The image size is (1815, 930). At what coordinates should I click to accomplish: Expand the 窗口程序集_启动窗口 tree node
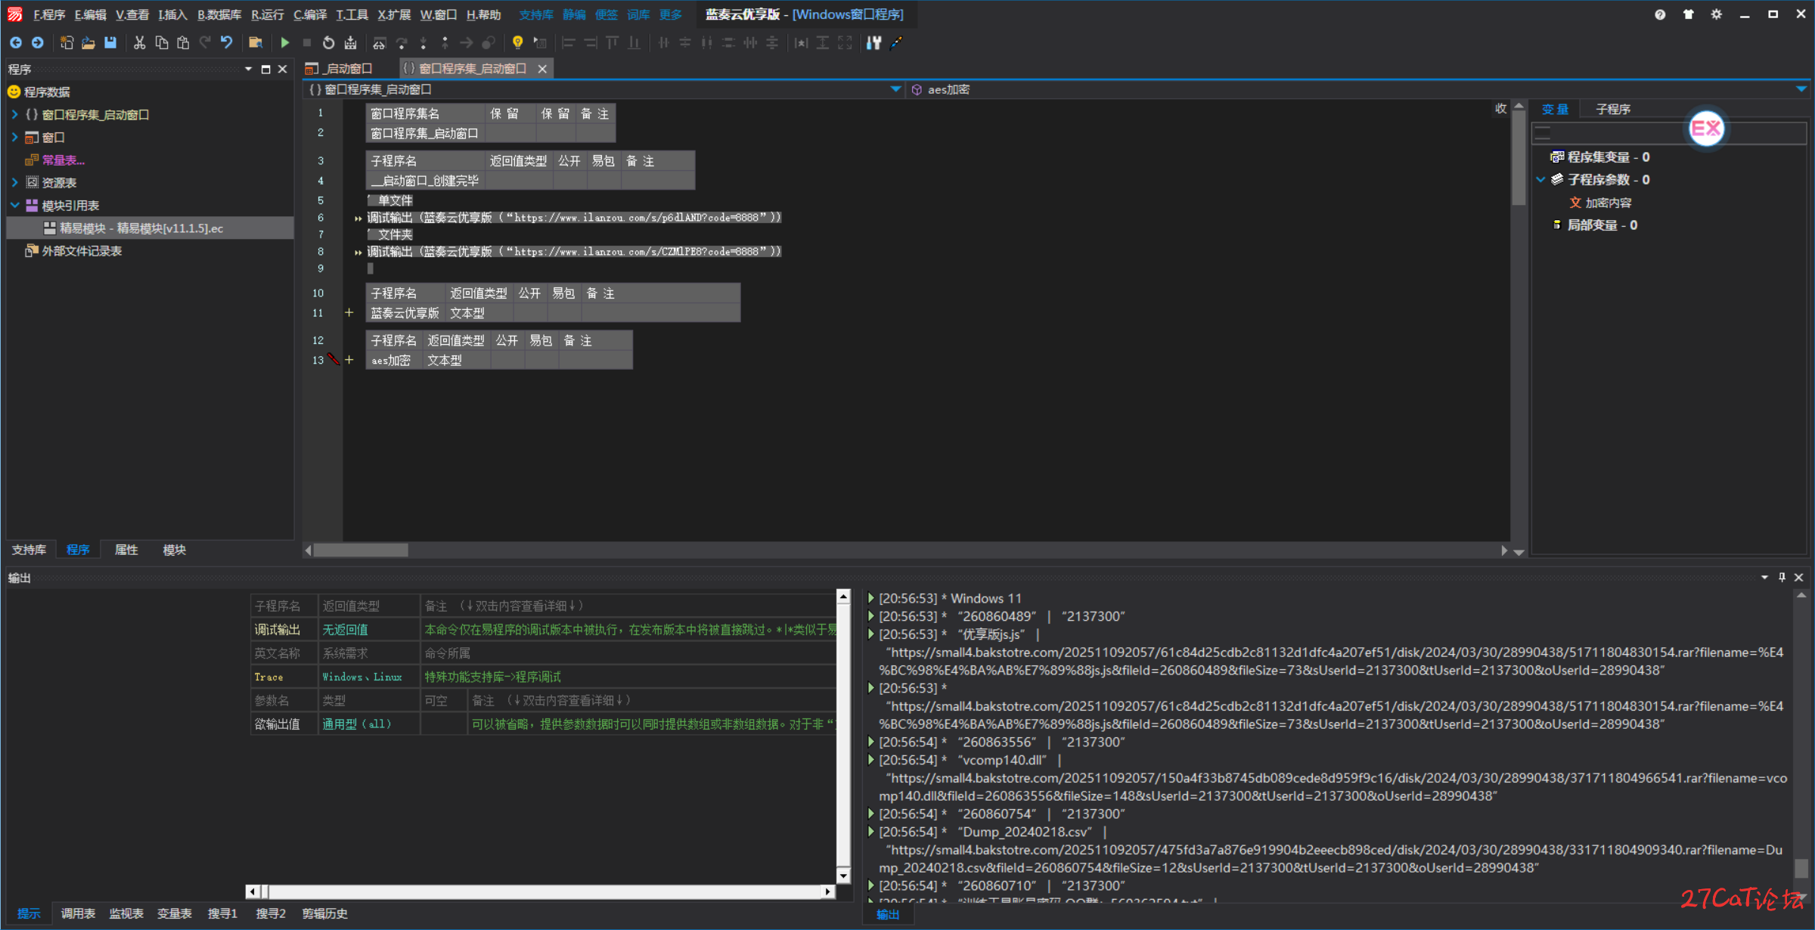[14, 114]
